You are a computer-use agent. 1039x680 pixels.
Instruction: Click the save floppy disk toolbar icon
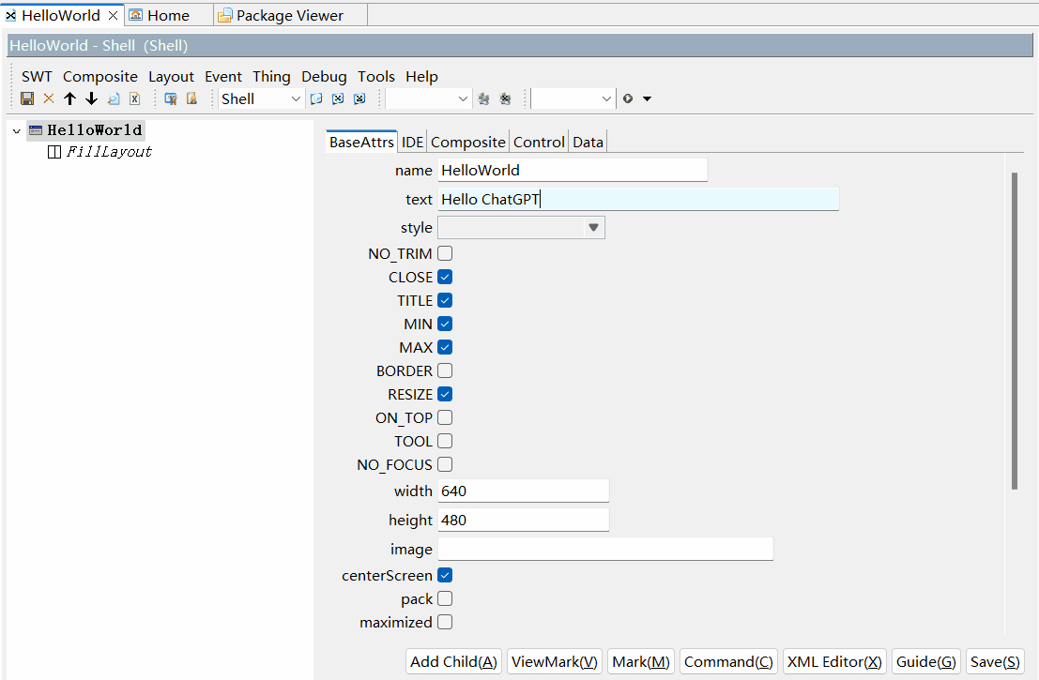click(x=27, y=98)
